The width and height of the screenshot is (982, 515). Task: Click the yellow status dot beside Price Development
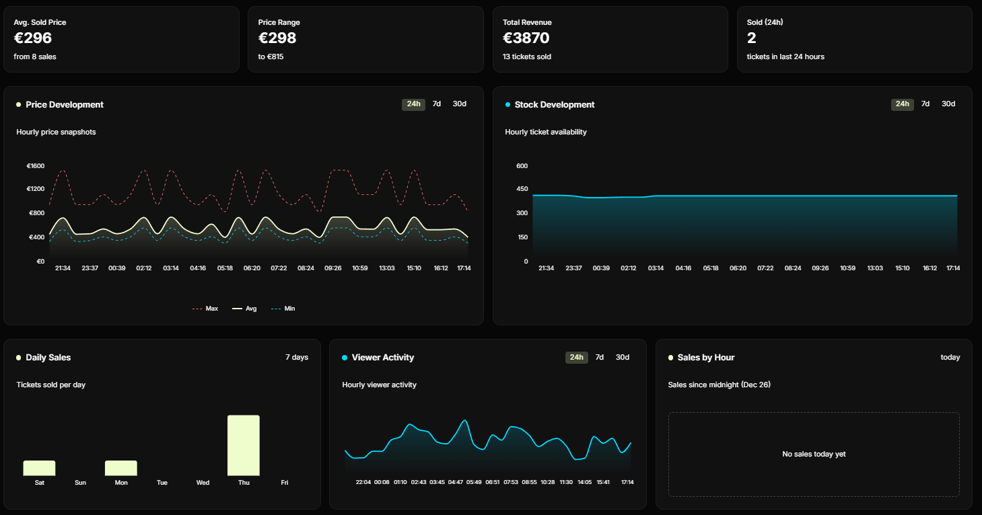coord(18,104)
